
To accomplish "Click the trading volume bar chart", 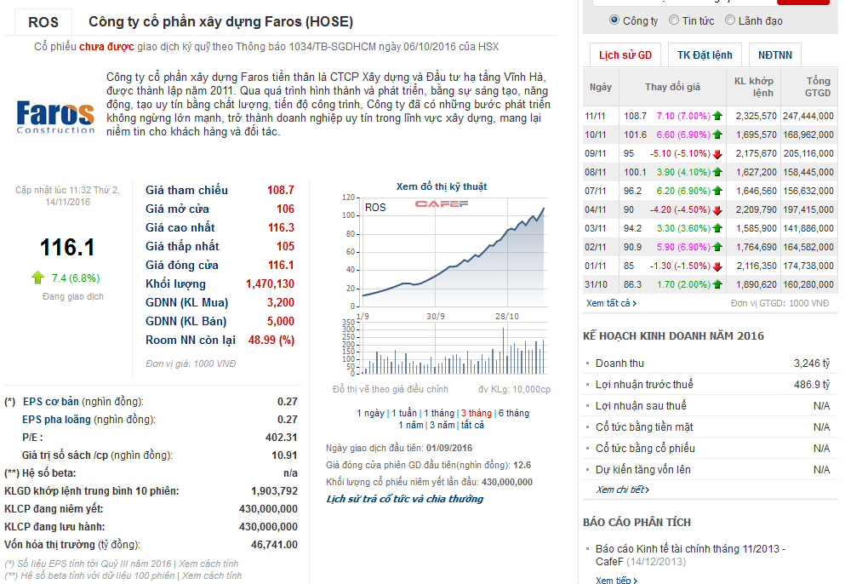I will tap(454, 348).
